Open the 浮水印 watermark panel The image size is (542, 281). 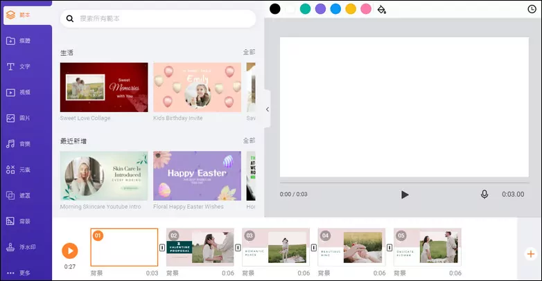[x=21, y=247]
